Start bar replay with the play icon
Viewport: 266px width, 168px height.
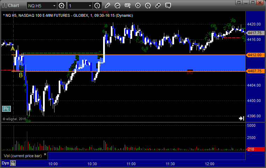(x=138, y=6)
